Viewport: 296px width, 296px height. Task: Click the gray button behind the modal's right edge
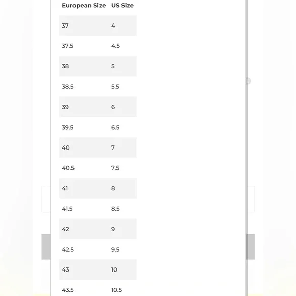click(251, 246)
